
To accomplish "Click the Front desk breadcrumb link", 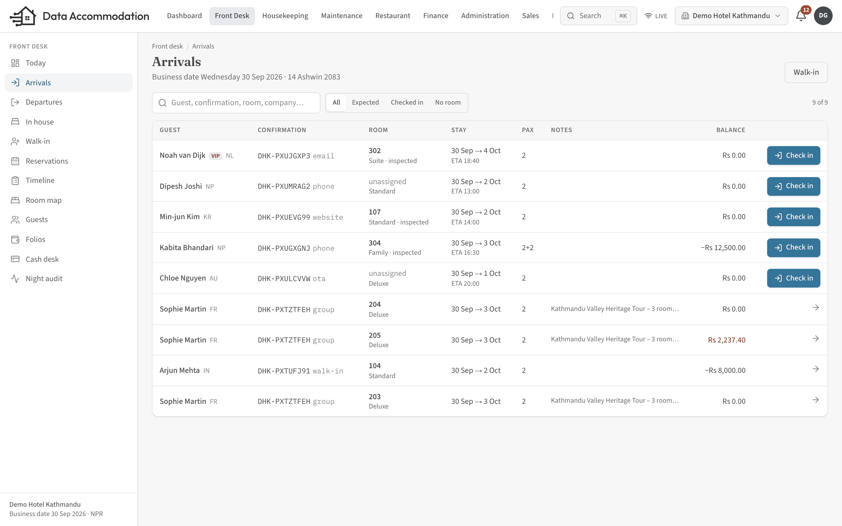I will [x=167, y=46].
